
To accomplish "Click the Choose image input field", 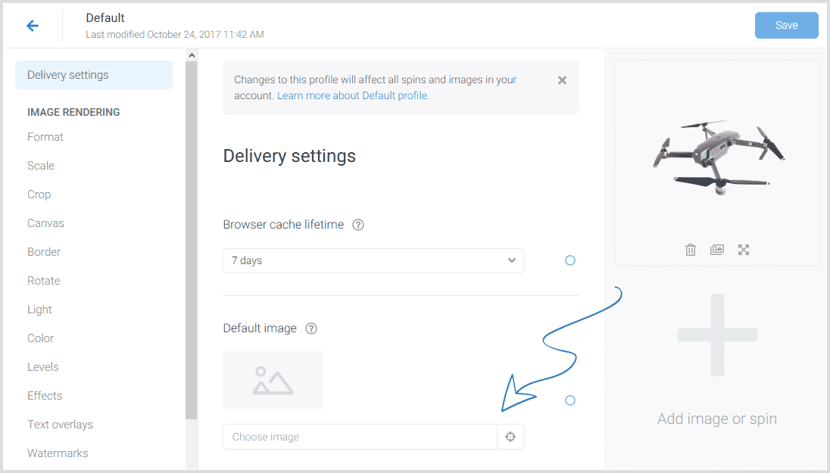I will [x=360, y=437].
